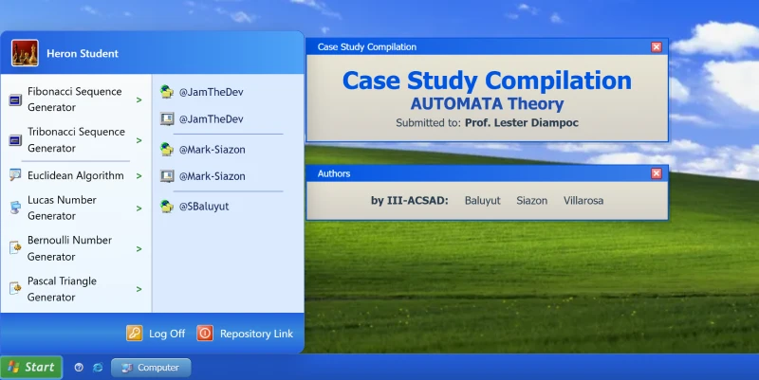Expand Lucas Number Generator submenu arrow

139,208
